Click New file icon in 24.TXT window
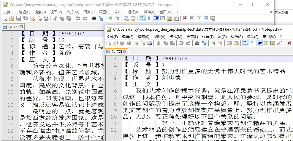 (x=109, y=43)
